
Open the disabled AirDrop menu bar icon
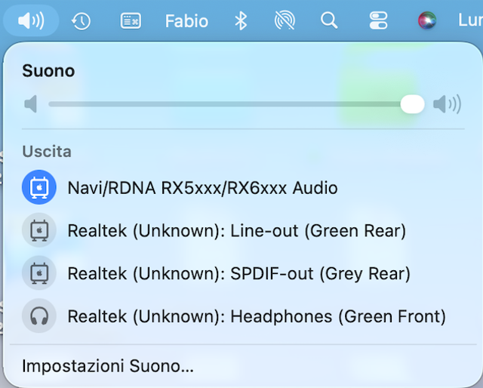tap(285, 20)
